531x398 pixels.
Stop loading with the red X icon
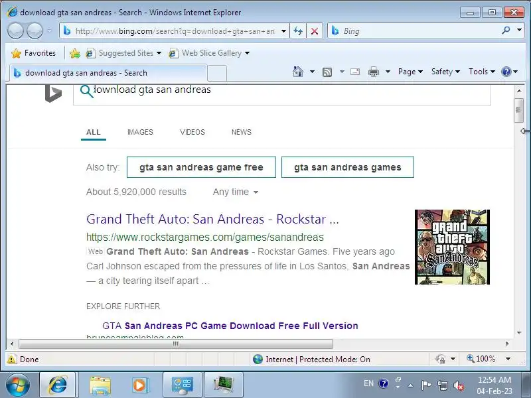315,31
